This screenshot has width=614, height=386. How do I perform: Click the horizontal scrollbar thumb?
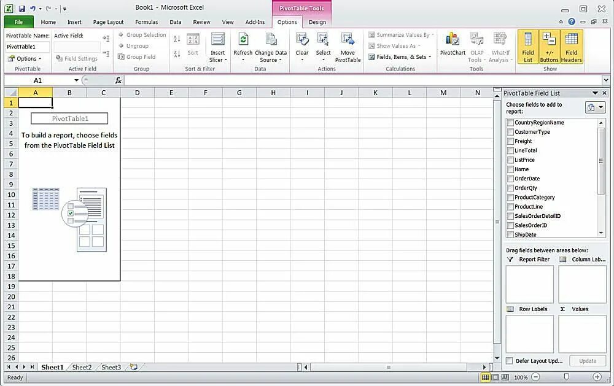pyautogui.click(x=389, y=367)
